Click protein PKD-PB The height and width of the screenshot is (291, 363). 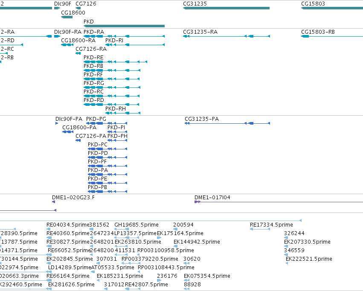coord(107,192)
